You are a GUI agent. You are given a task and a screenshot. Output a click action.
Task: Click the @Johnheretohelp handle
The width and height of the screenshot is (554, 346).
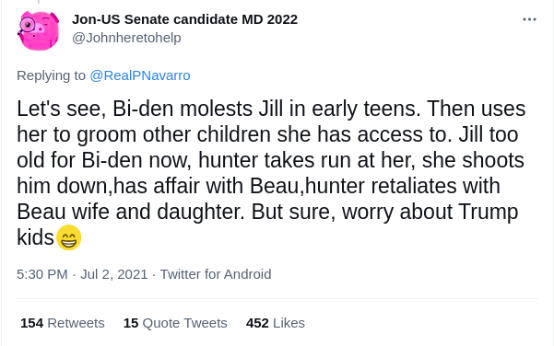[126, 38]
